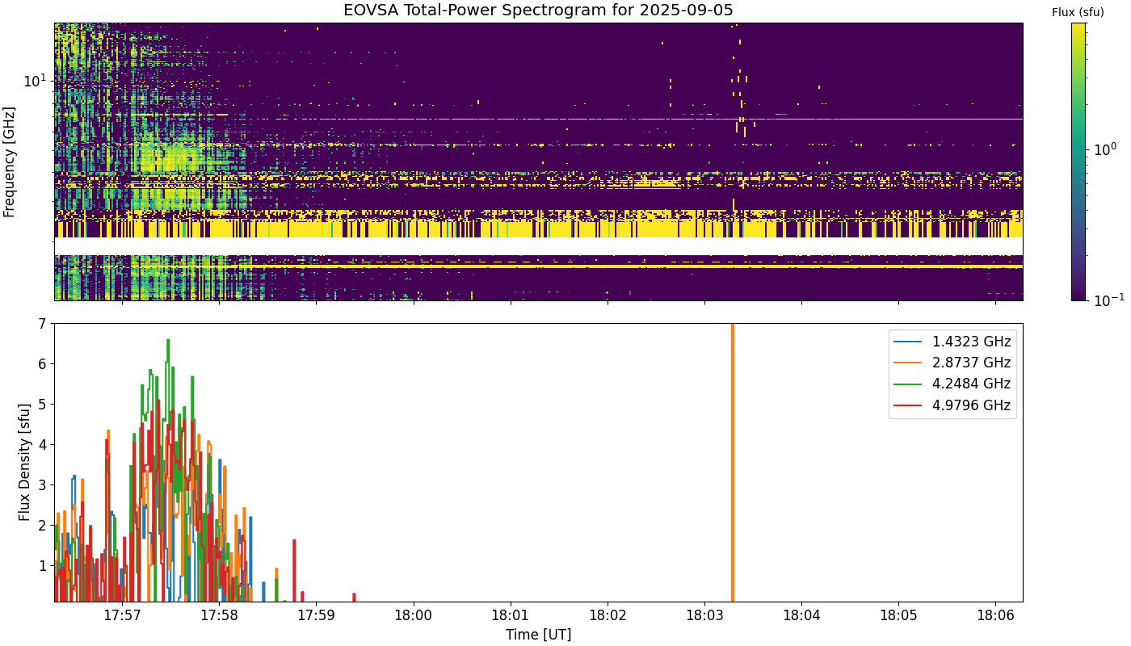Click the tallest green peak in flux plot

(168, 341)
